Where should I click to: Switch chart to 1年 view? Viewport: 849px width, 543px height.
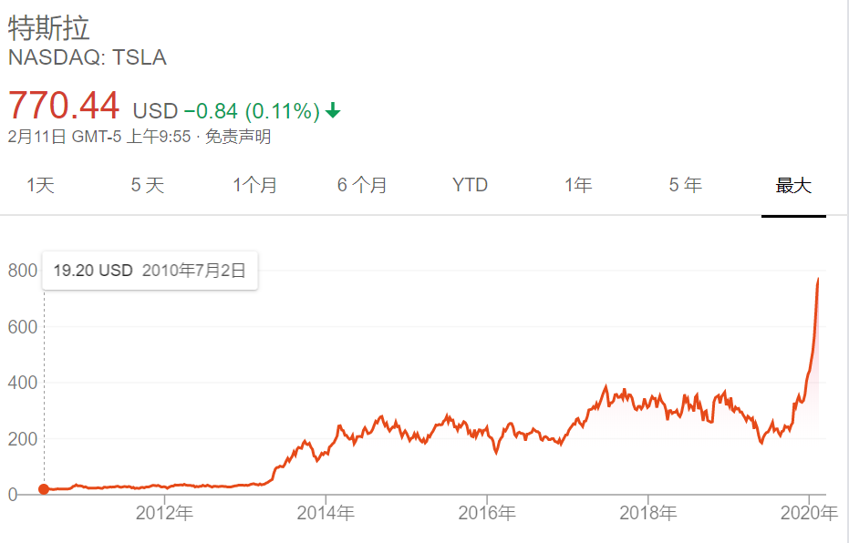click(x=578, y=186)
